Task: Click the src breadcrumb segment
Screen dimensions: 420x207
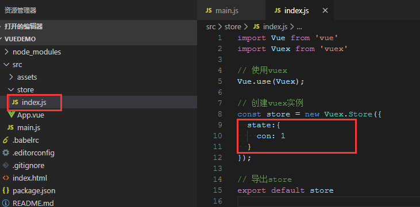Action: click(x=211, y=27)
